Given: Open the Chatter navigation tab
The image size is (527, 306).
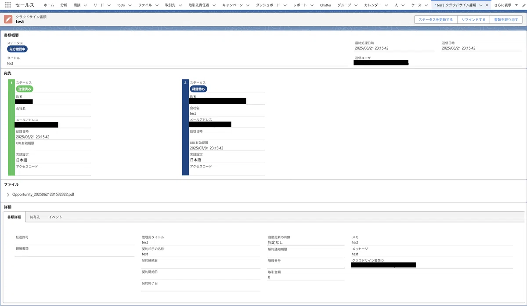Looking at the screenshot, I should [x=325, y=5].
